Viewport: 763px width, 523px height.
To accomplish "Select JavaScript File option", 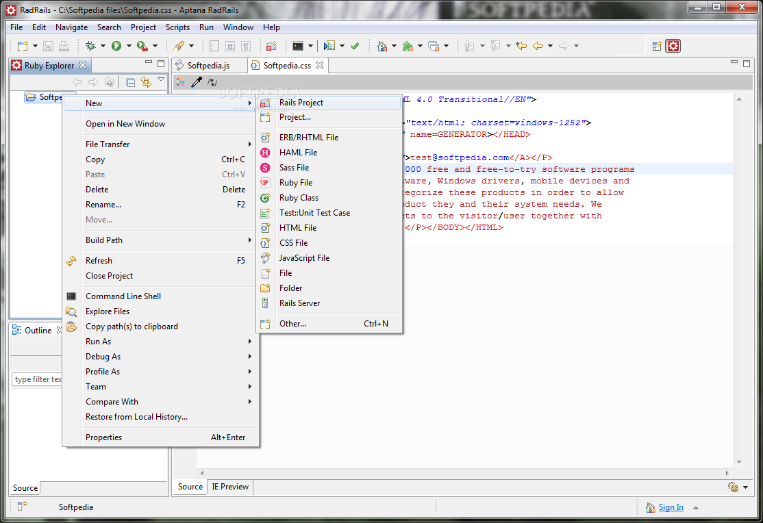I will pyautogui.click(x=329, y=258).
